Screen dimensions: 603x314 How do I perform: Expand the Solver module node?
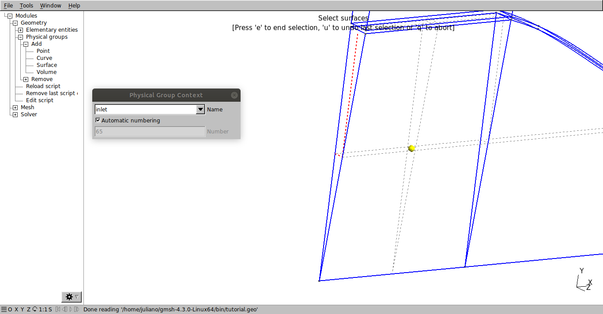click(15, 115)
